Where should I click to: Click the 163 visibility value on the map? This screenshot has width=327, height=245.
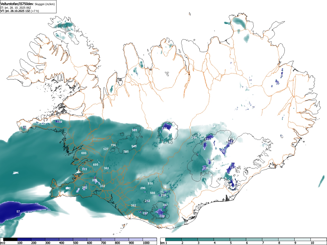point(232,168)
